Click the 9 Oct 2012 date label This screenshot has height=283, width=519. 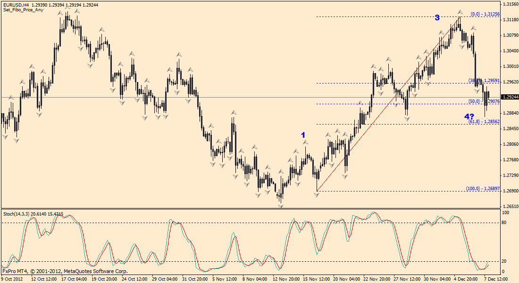[x=12, y=279]
